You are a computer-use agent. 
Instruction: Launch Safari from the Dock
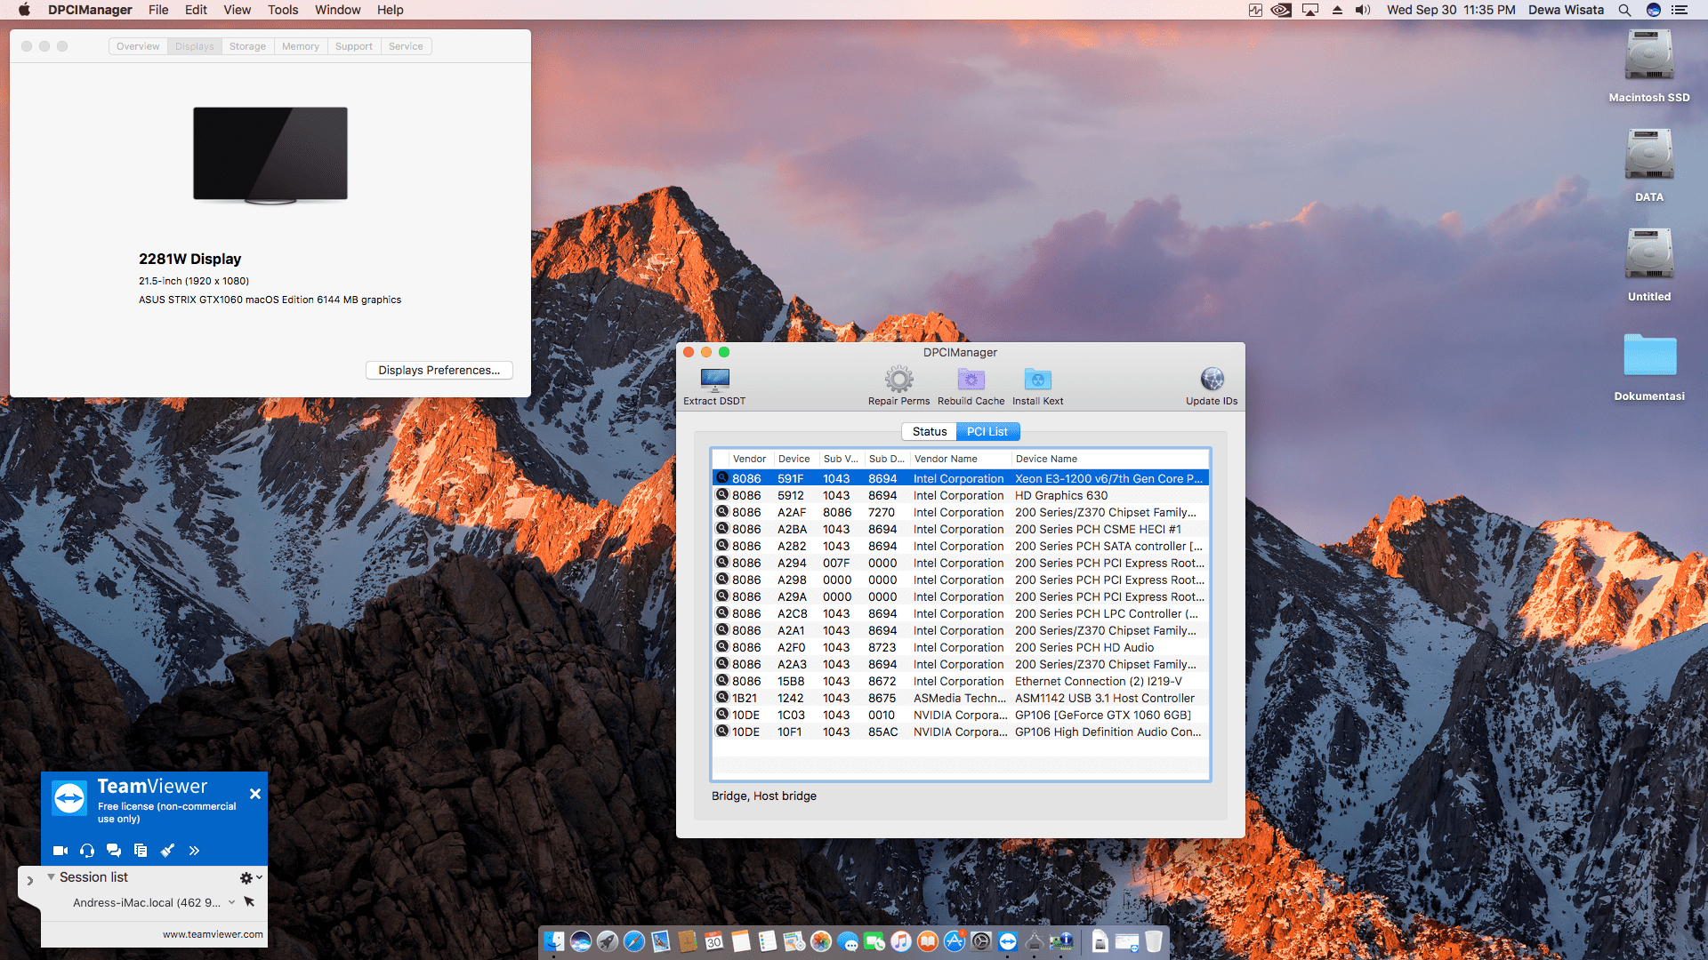click(x=634, y=940)
